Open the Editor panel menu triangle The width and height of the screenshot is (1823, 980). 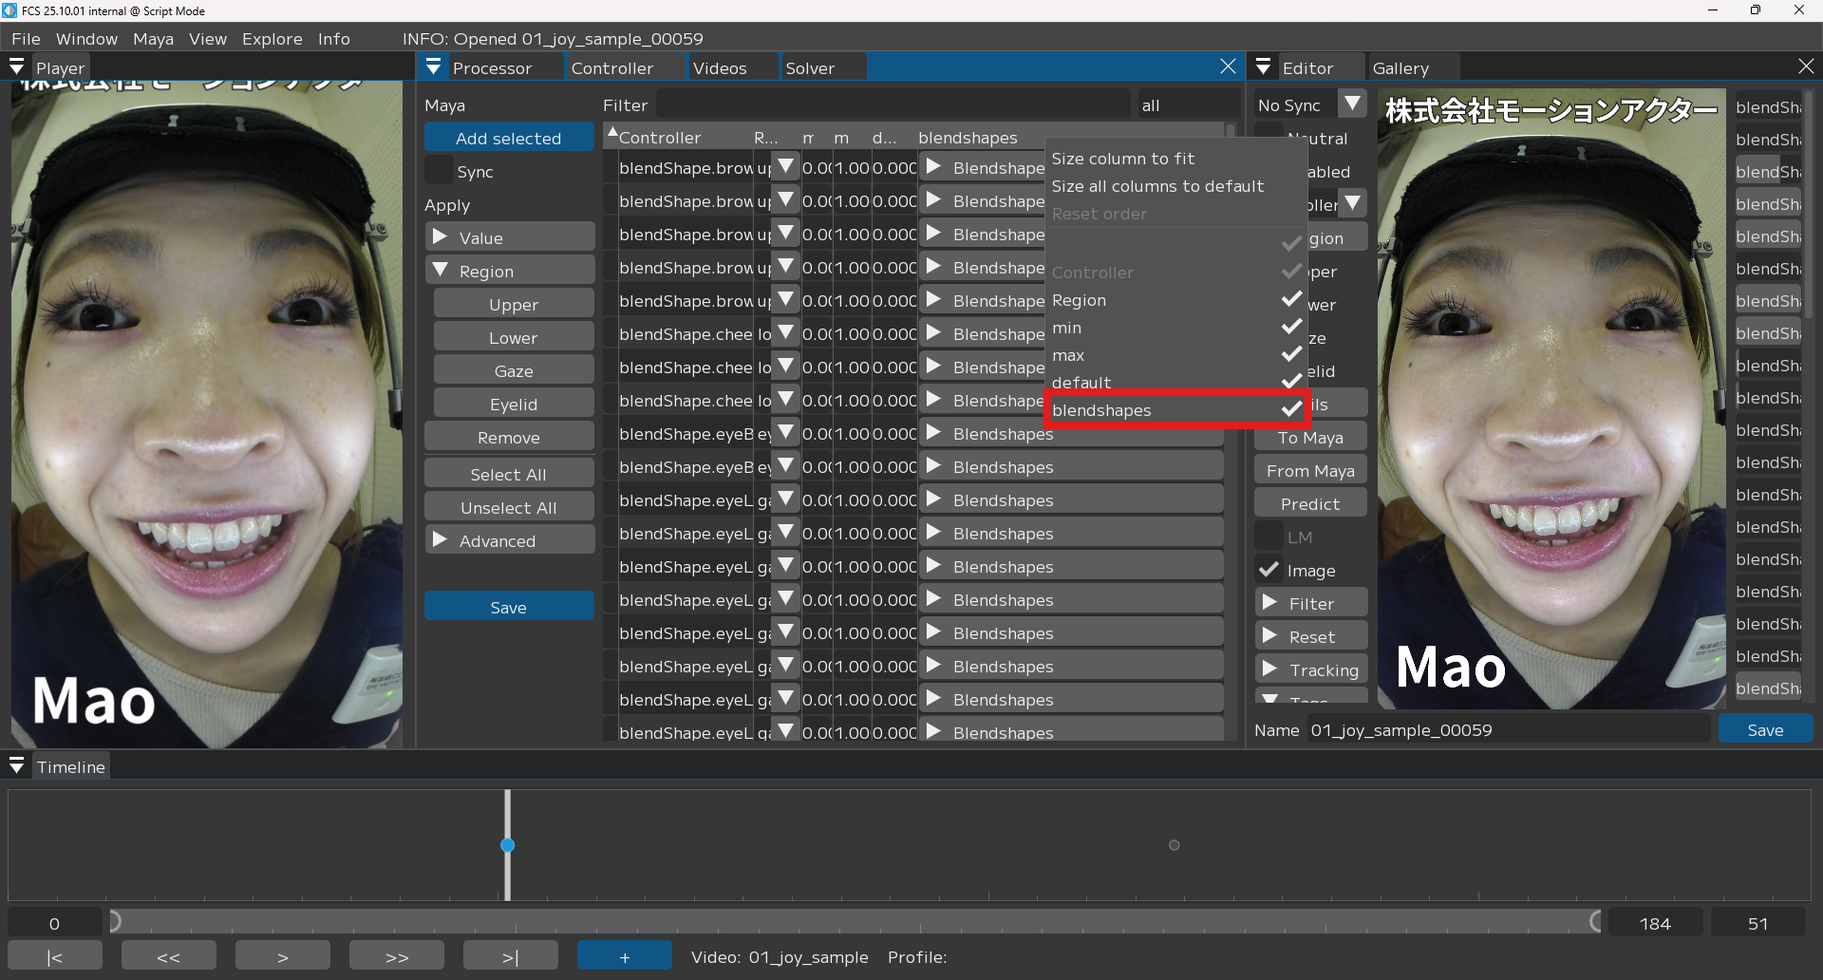(x=1263, y=67)
